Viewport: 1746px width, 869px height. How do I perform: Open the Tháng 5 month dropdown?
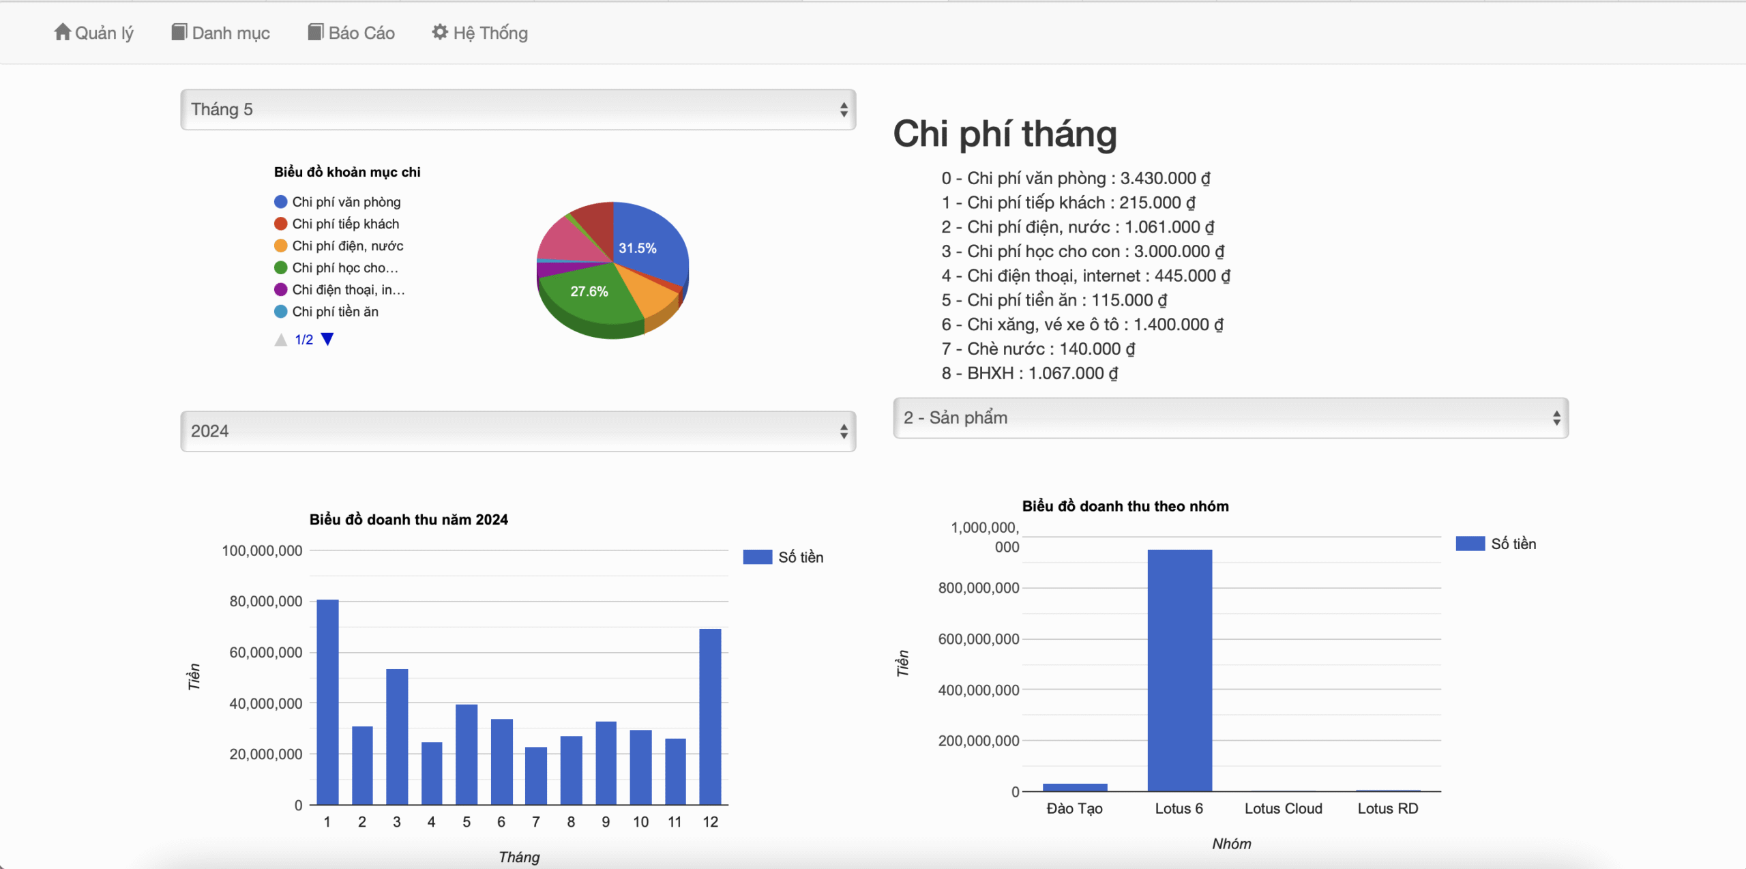coord(518,109)
